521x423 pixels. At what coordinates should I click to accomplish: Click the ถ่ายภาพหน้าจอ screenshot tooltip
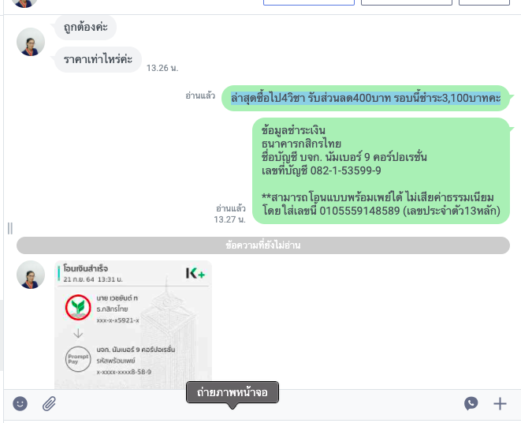pyautogui.click(x=233, y=392)
